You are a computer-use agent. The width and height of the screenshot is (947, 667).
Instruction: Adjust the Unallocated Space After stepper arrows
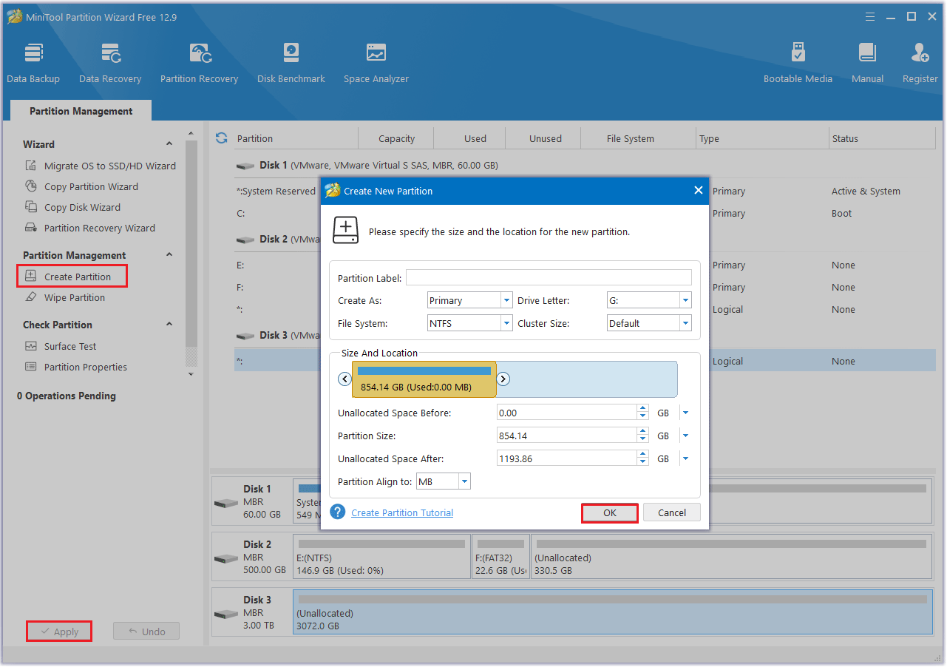(x=643, y=458)
